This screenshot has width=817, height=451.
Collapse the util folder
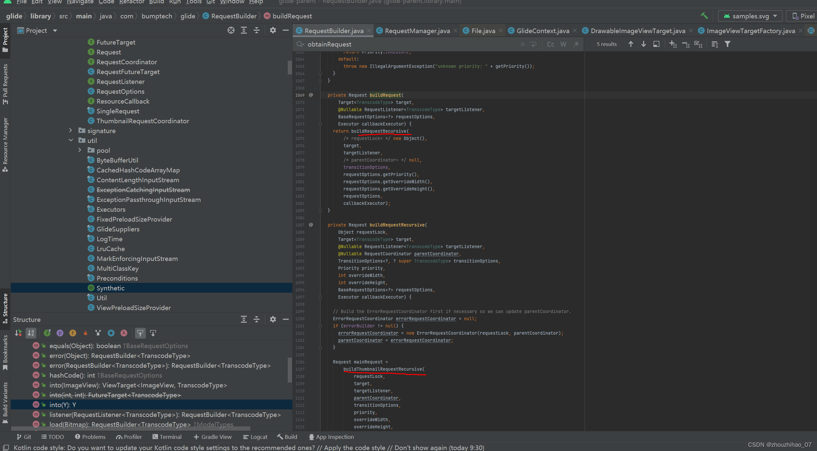71,140
